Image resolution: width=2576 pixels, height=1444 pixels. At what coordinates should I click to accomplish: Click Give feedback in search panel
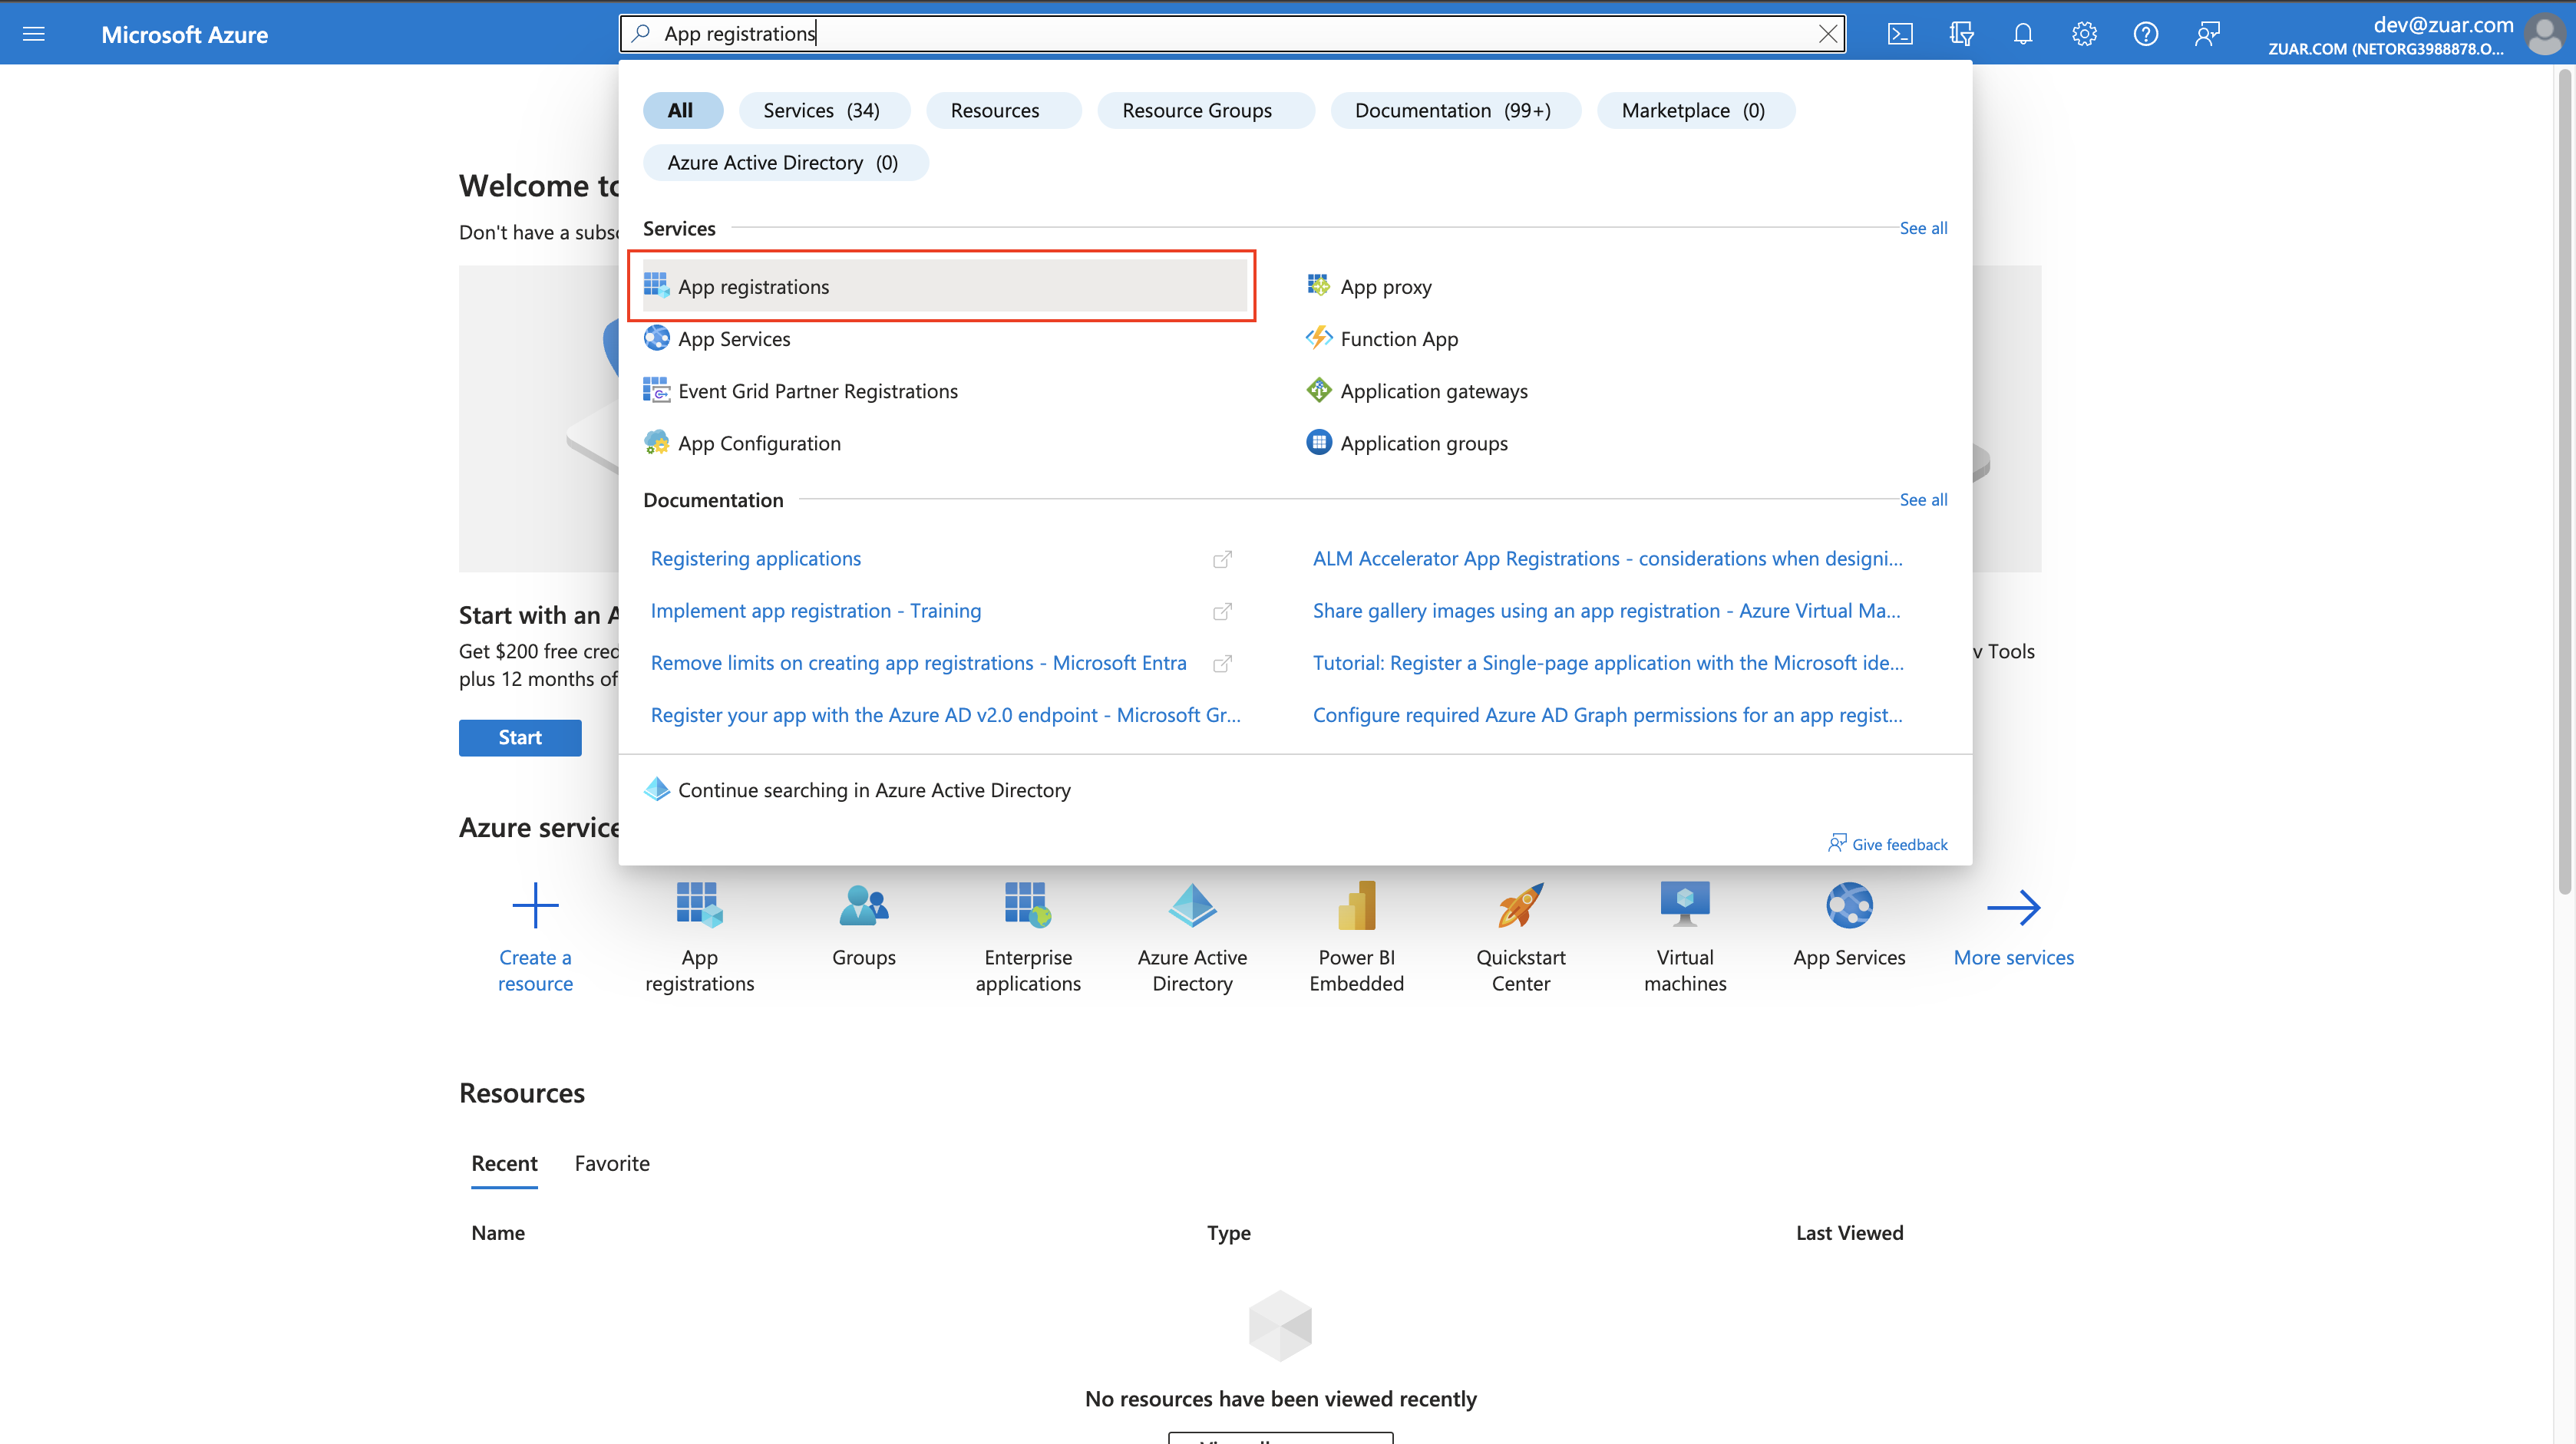1887,843
